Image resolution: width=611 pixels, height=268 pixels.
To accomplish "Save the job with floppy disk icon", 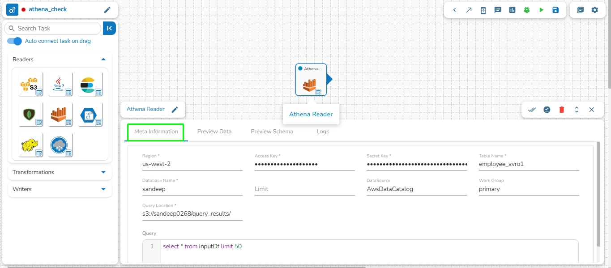I will coord(555,10).
